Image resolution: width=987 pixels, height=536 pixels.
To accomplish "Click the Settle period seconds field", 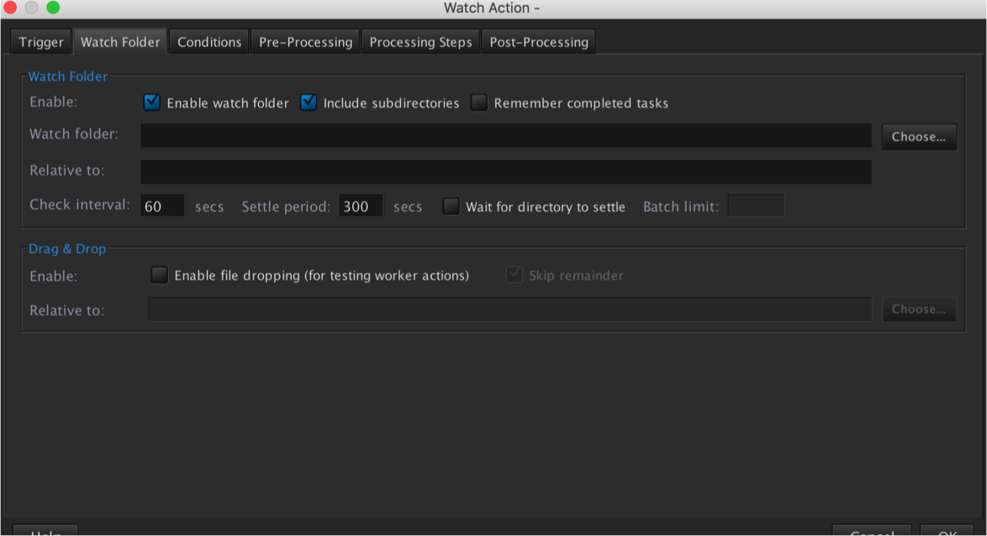I will 361,207.
